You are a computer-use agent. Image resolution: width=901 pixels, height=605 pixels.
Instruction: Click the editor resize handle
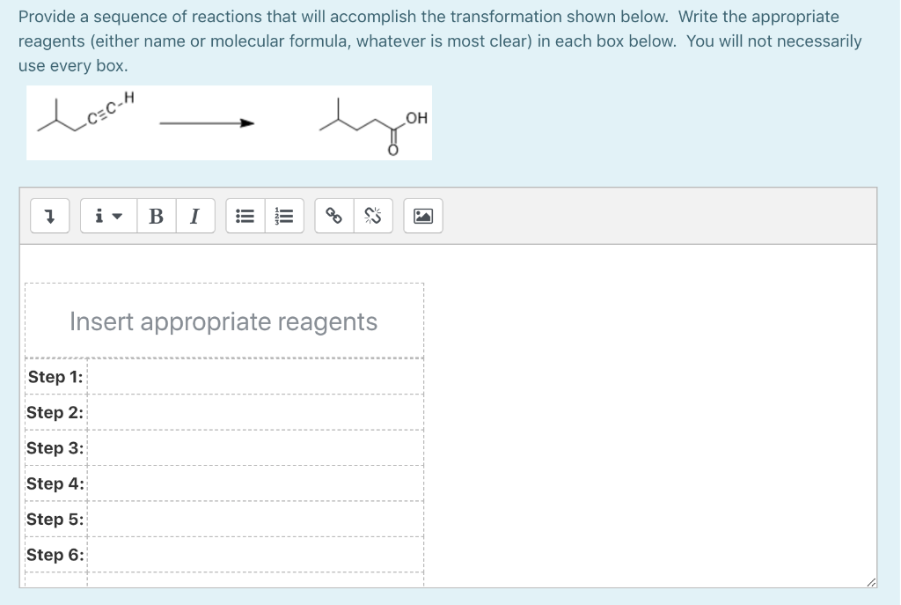[x=870, y=582]
